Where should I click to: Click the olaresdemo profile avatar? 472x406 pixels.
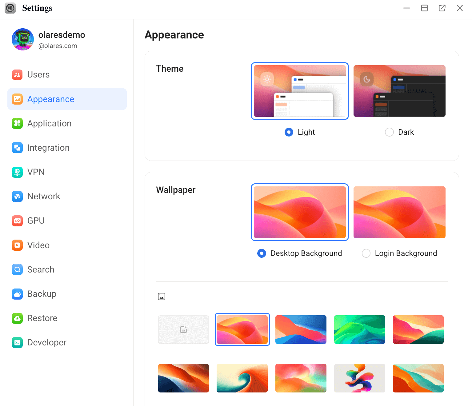point(23,39)
